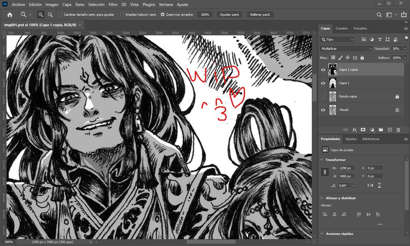The width and height of the screenshot is (410, 246).
Task: Flip horizontally in Transformar section
Action: pos(370,185)
